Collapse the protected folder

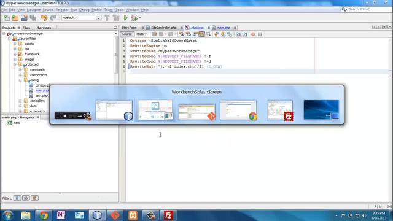click(x=15, y=64)
